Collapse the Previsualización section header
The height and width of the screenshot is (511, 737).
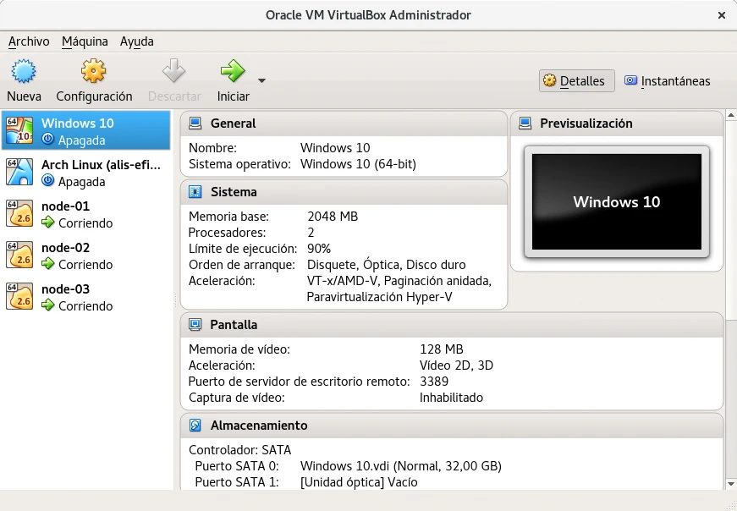[x=586, y=124]
